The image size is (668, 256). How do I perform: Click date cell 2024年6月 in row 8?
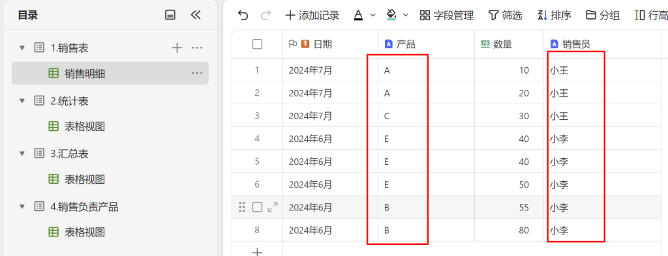pos(330,230)
